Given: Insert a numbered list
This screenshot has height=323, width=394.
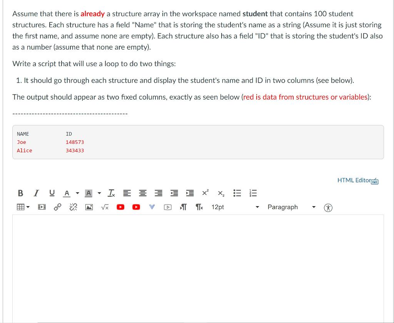Looking at the screenshot, I should [x=253, y=193].
